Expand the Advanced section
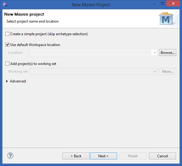The height and width of the screenshot is (166, 182). coord(7,81)
